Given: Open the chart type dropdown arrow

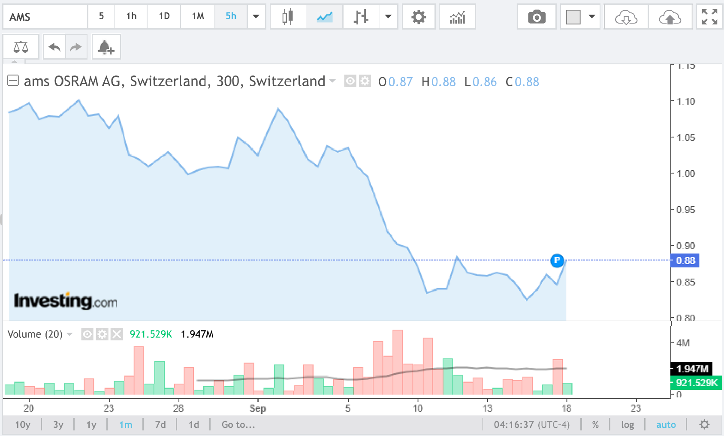Looking at the screenshot, I should click(x=388, y=17).
